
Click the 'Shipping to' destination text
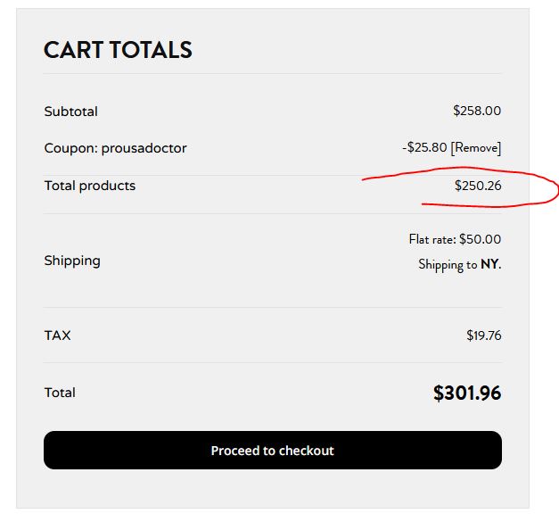point(448,264)
